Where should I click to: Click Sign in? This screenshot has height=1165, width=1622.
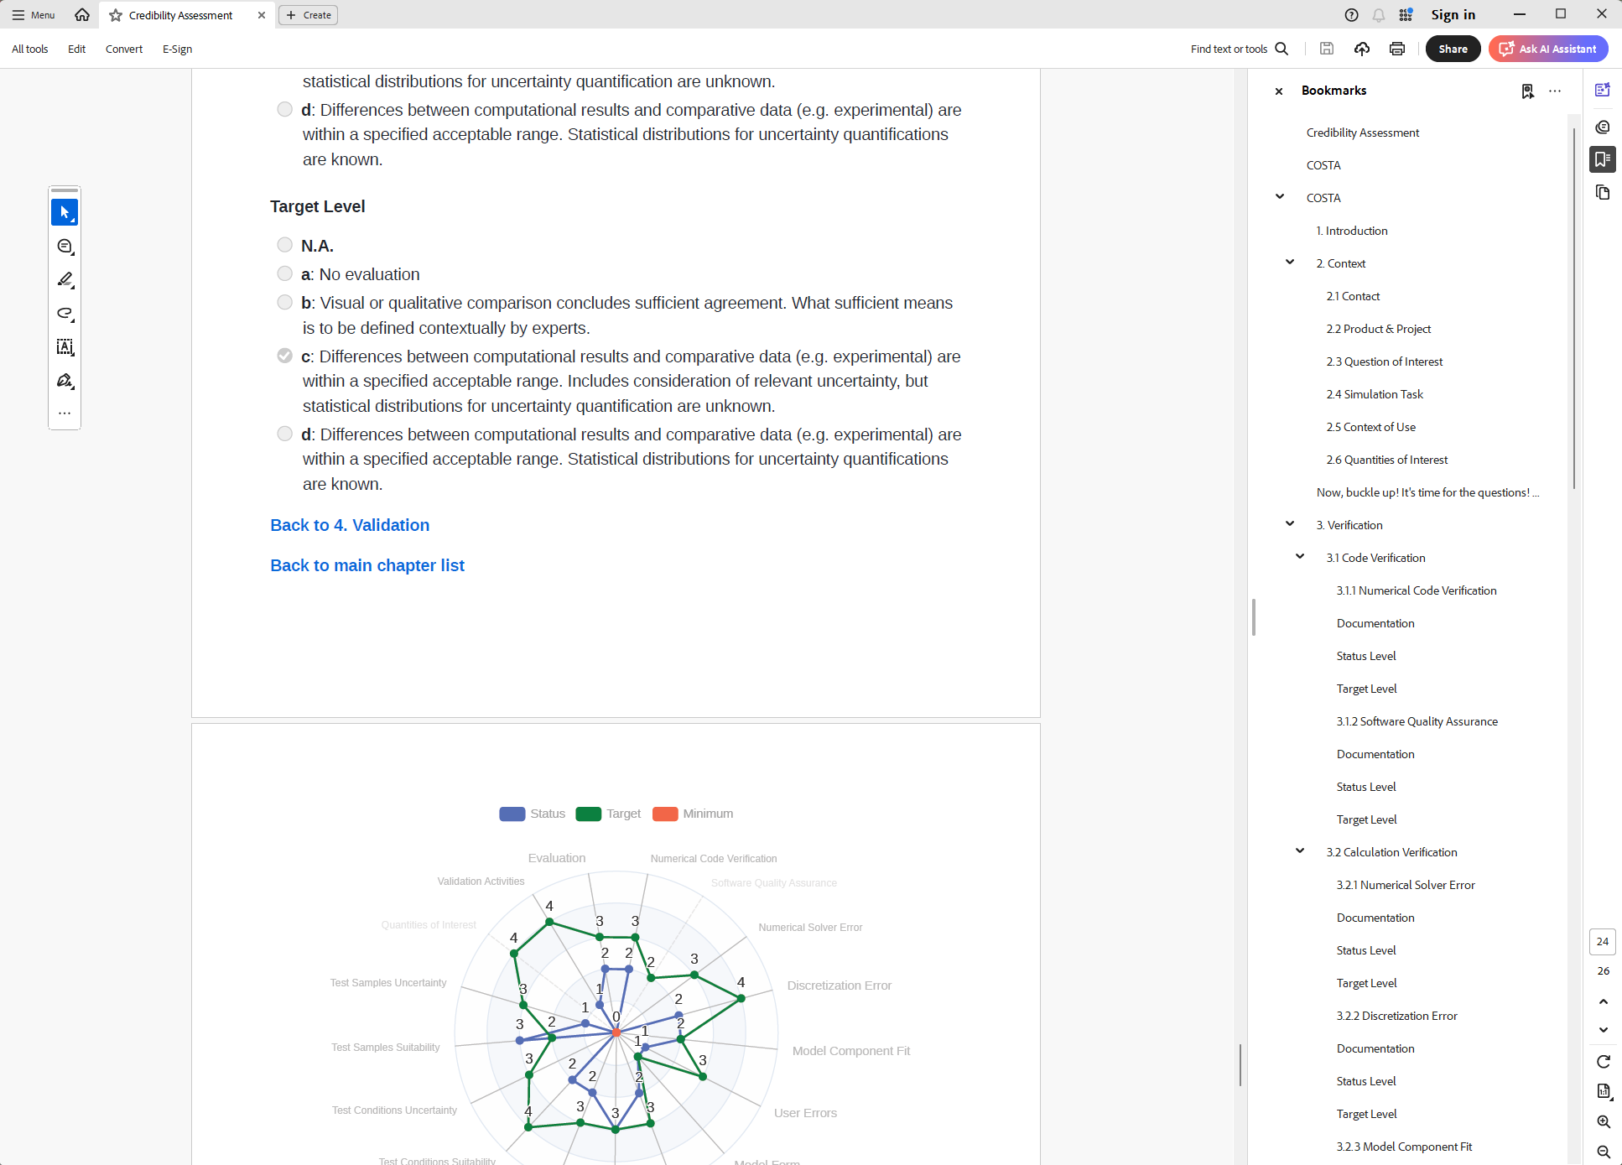pyautogui.click(x=1453, y=14)
